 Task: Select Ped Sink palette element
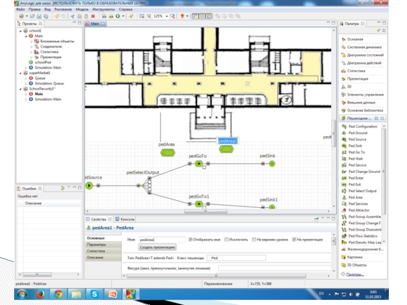[x=355, y=146]
